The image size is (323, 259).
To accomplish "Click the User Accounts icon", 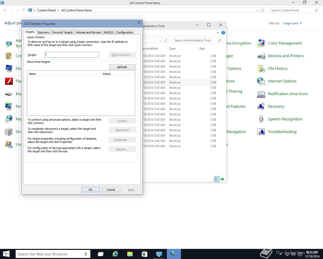I will click(9, 144).
